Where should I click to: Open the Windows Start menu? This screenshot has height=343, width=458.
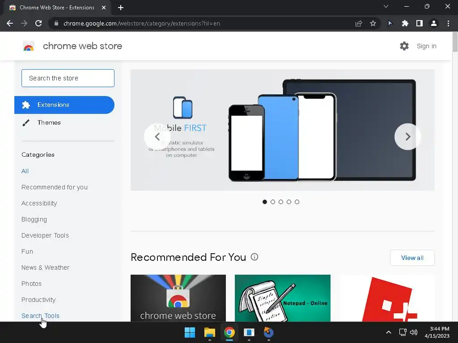tap(190, 332)
